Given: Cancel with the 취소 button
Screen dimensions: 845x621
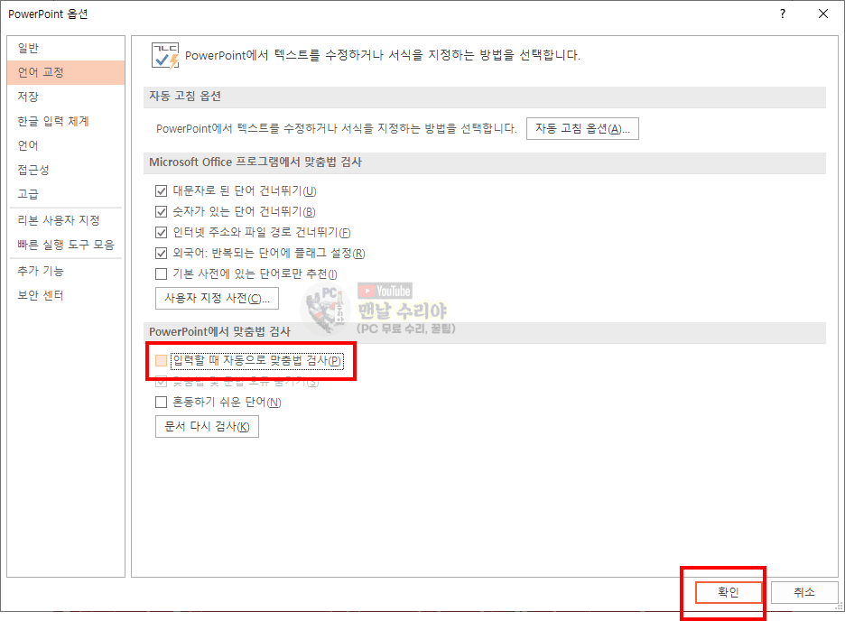Looking at the screenshot, I should pos(804,592).
